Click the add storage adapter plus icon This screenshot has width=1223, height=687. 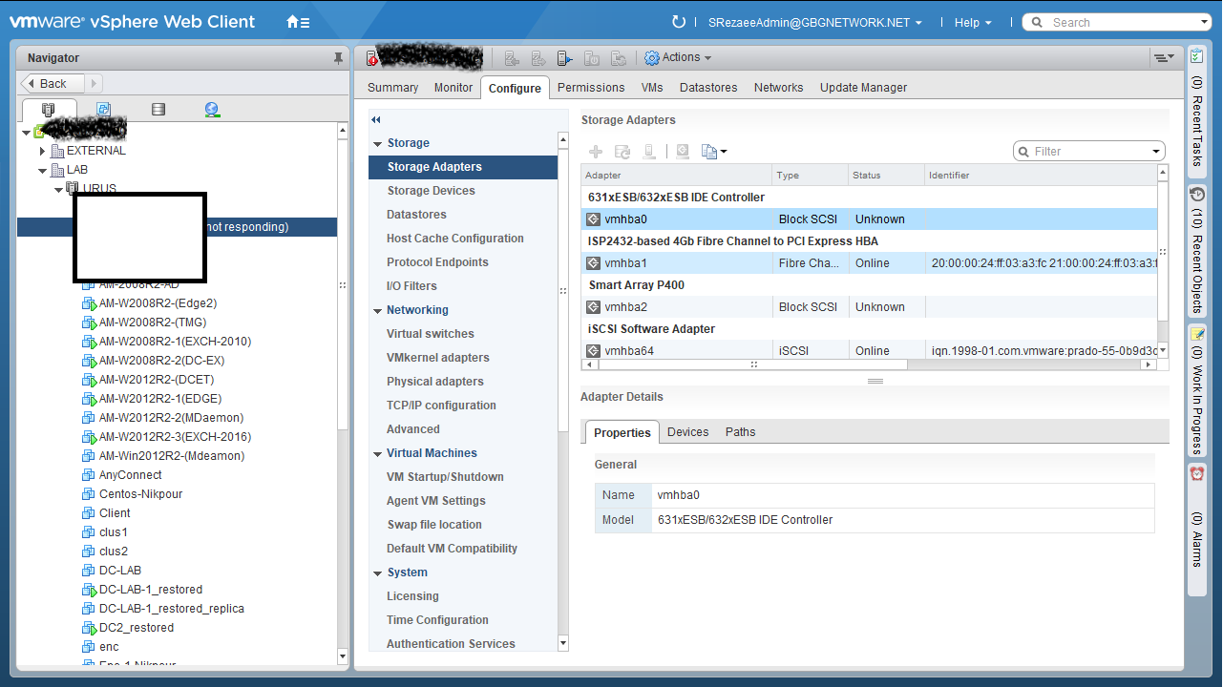click(x=596, y=152)
